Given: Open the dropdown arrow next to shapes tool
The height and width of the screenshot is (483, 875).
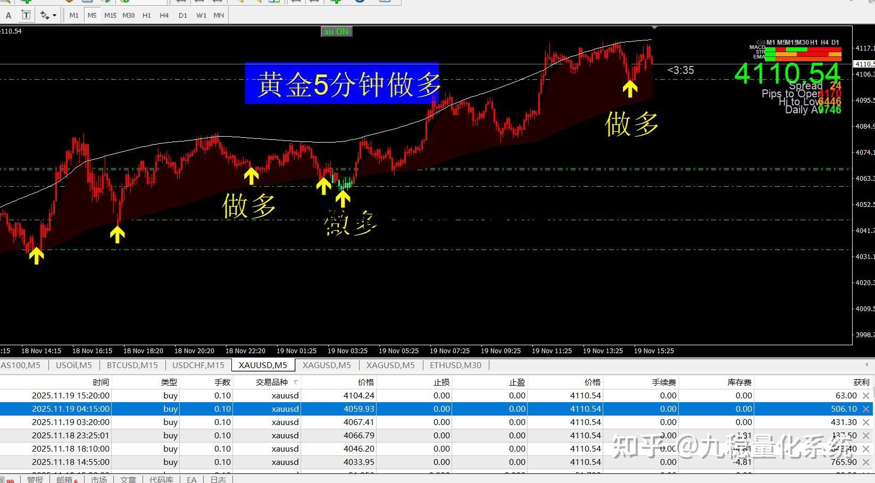Looking at the screenshot, I should (x=54, y=15).
